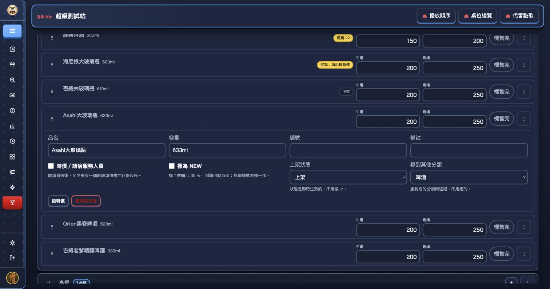This screenshot has width=550, height=289.
Task: Click the 刪除這支酒 button
Action: tap(86, 201)
